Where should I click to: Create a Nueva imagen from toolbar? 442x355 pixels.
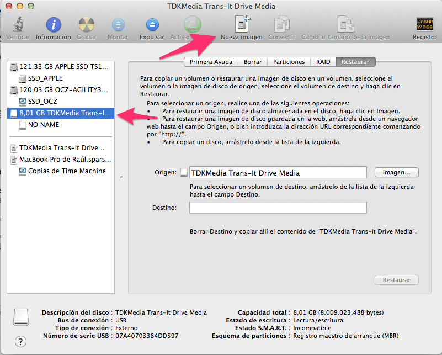(241, 25)
